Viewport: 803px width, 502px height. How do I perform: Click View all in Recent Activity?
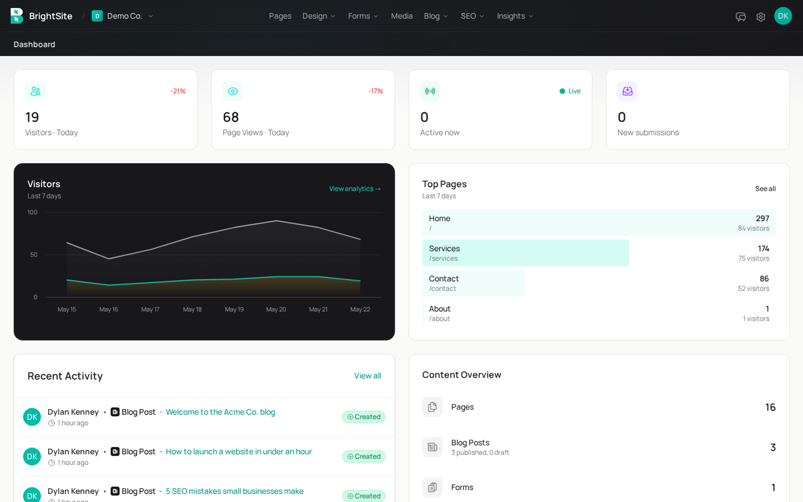[x=367, y=376]
